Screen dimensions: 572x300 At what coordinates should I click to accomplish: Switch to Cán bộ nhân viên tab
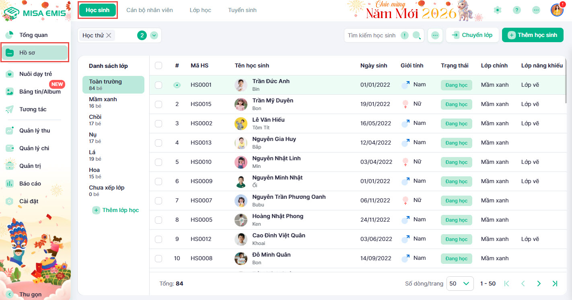click(149, 10)
